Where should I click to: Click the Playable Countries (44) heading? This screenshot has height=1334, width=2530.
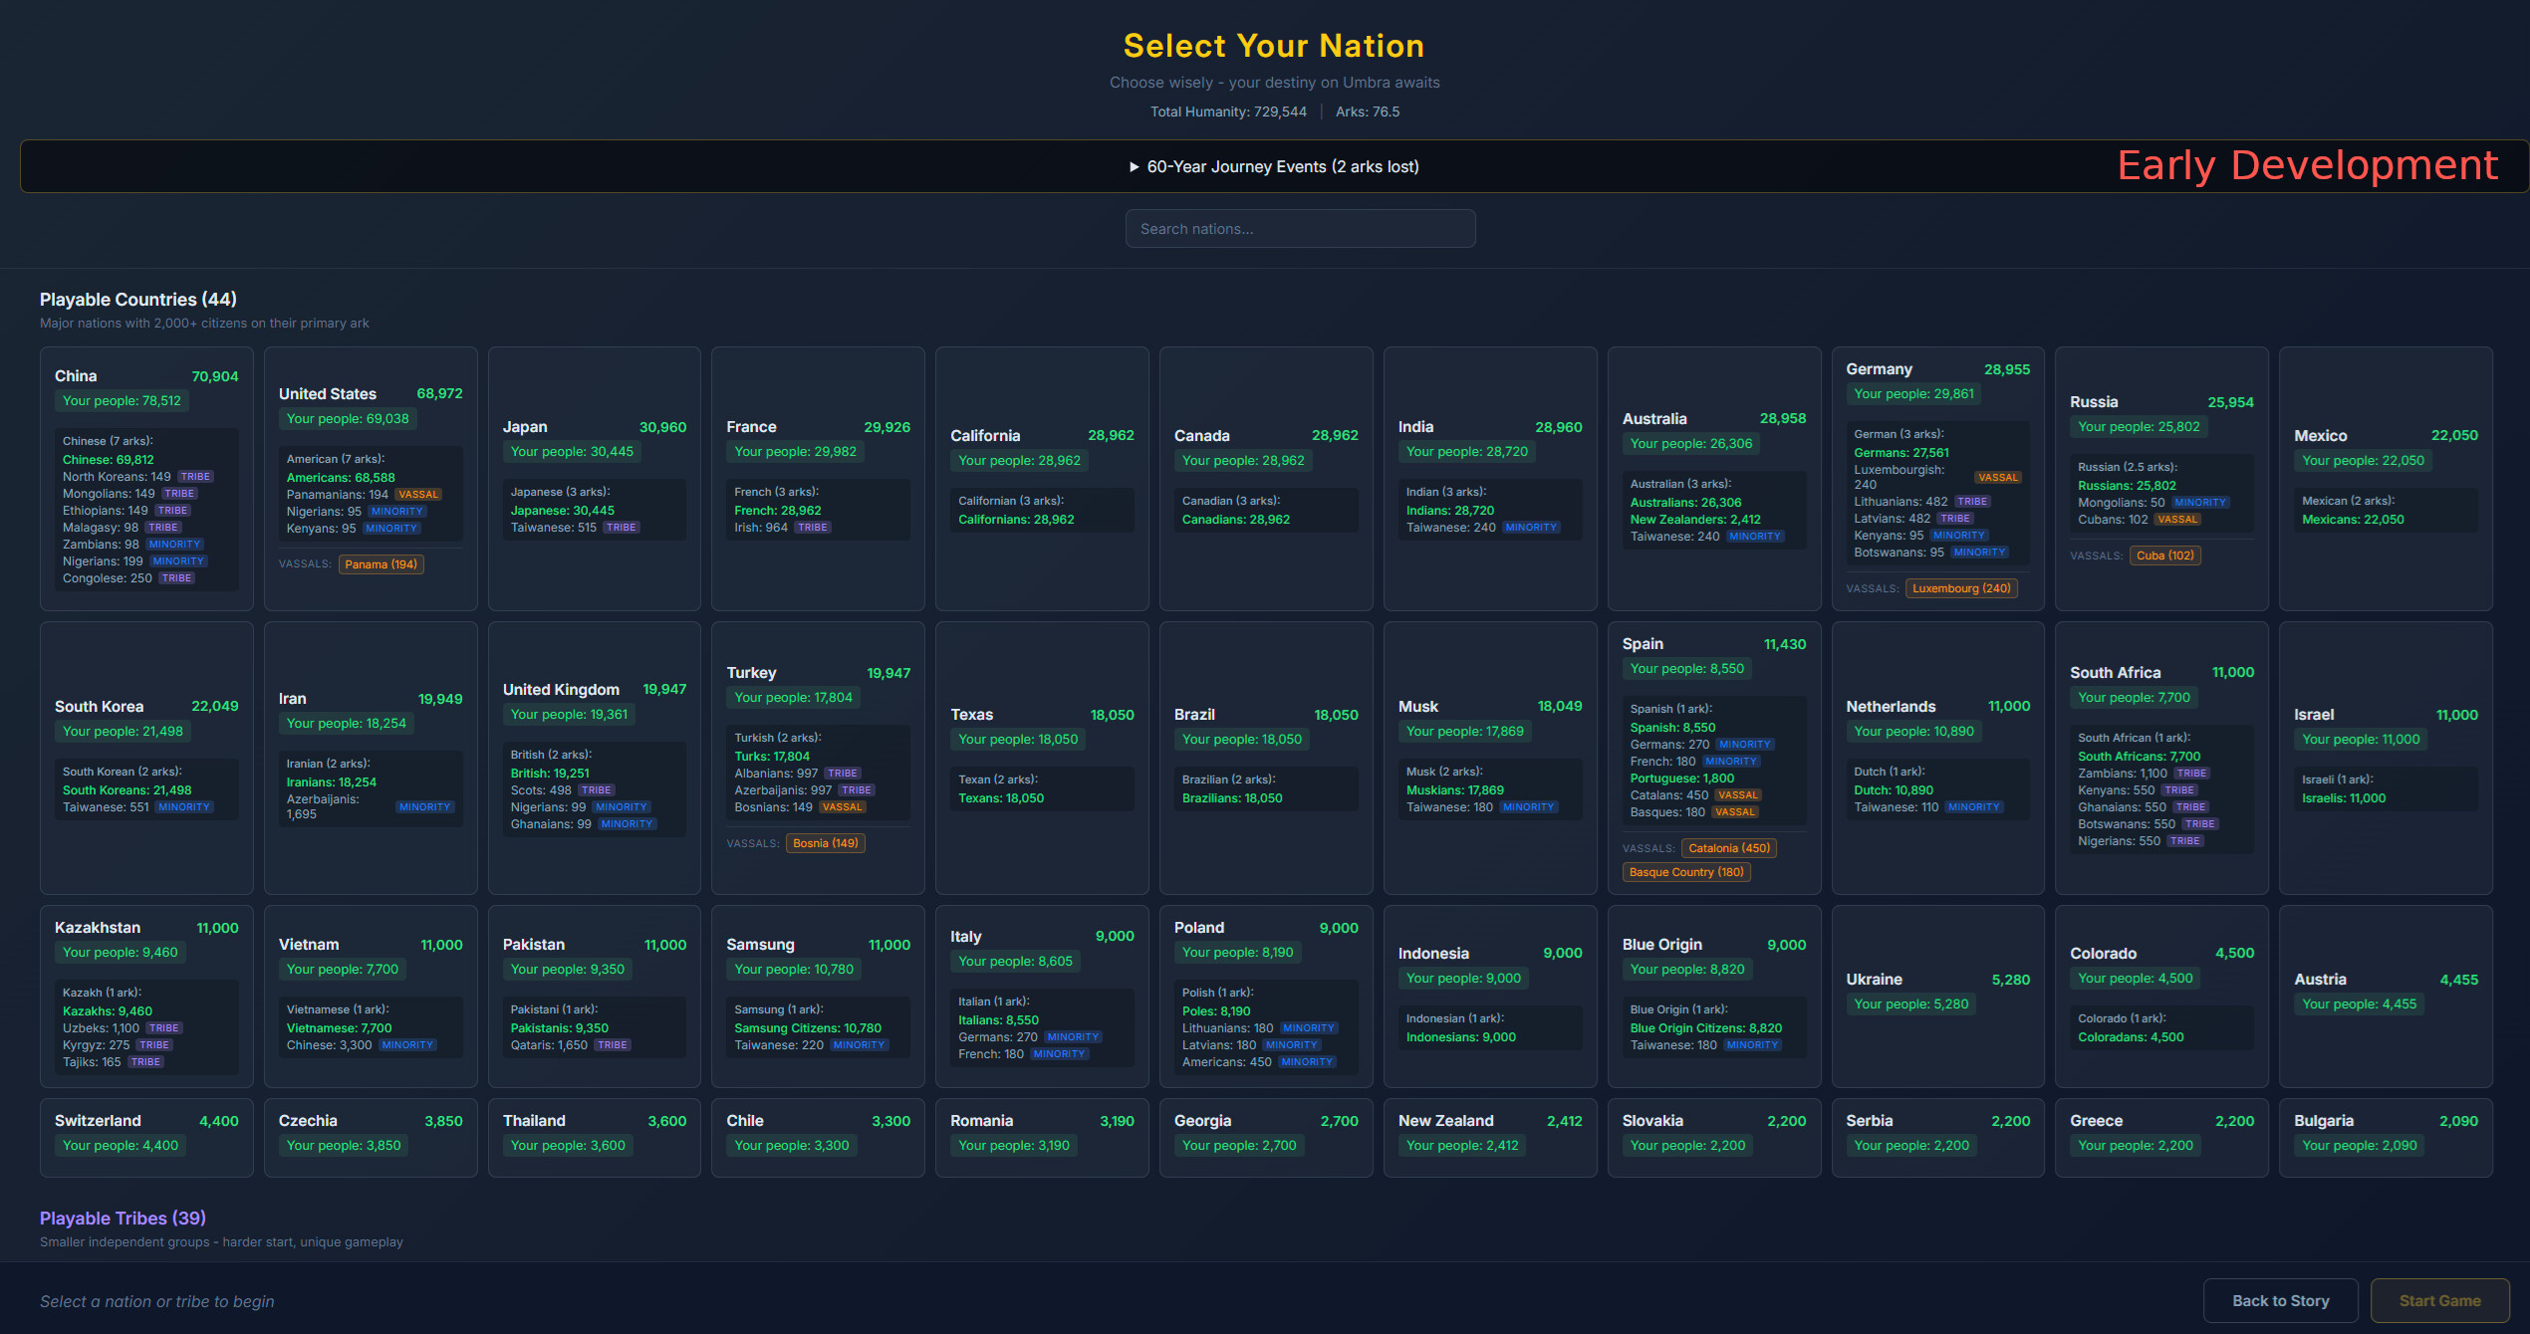click(x=138, y=300)
